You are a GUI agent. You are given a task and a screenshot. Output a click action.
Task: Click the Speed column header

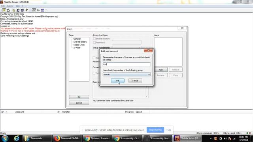[139, 112]
